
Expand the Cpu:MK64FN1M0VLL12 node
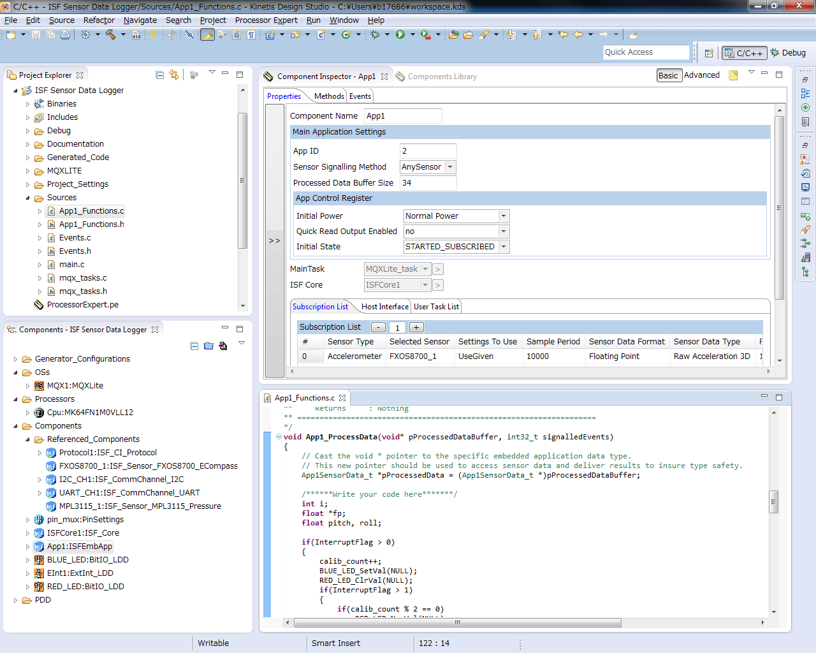pyautogui.click(x=27, y=413)
